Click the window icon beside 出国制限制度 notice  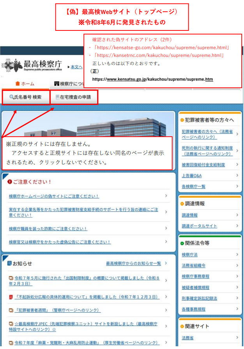11,278
